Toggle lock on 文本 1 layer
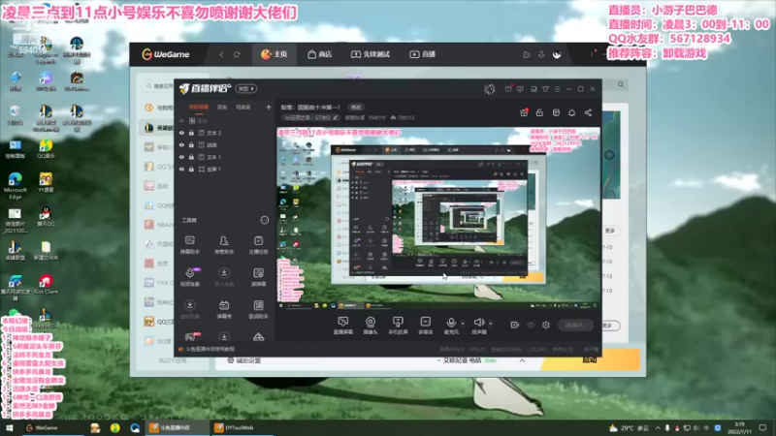776x436 pixels. click(191, 157)
